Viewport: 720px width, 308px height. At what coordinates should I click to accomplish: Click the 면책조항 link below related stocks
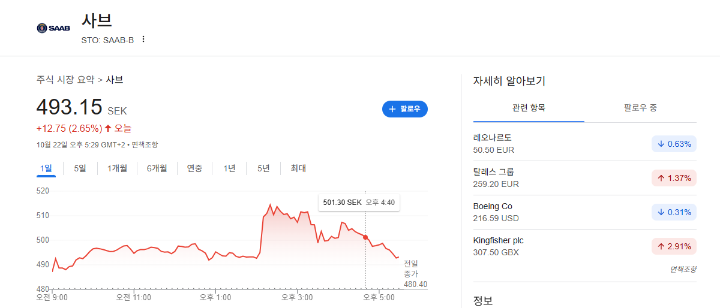click(683, 269)
